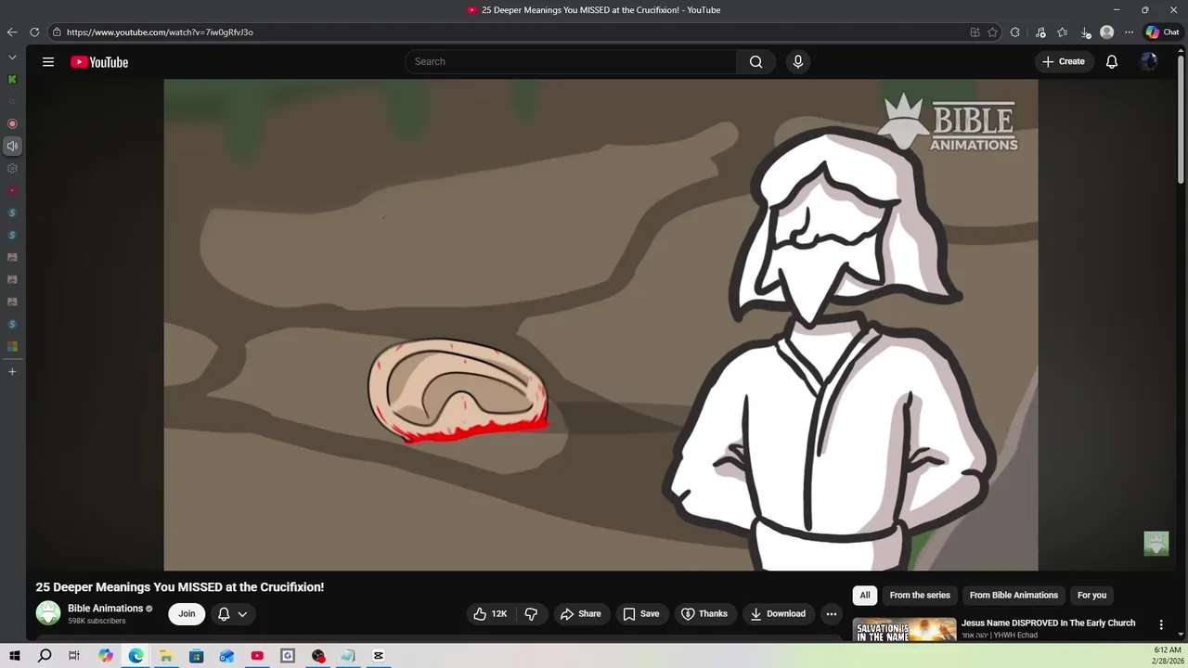Select the For you chip
This screenshot has height=668, width=1188.
click(1091, 596)
